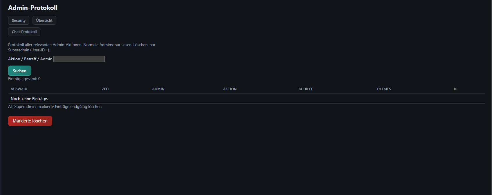Click the BETREFF column header

(306, 89)
